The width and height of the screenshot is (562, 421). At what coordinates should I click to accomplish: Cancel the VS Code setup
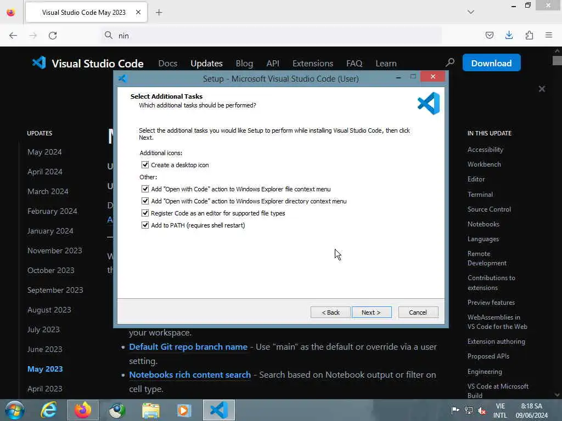pos(418,312)
